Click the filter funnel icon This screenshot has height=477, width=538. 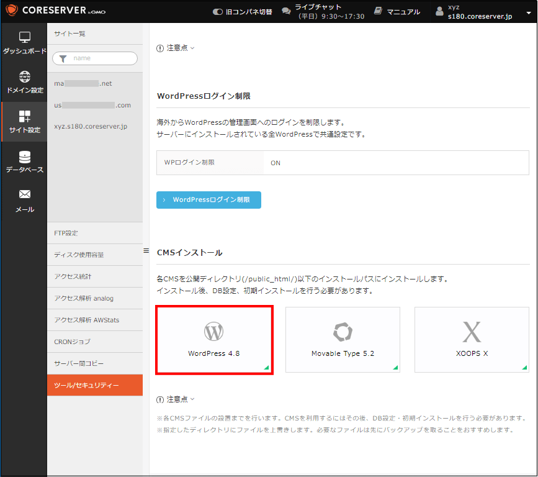63,59
